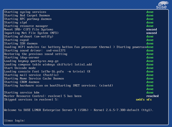
Task: Click 'done' status for SSH daemon
Action: click(x=150, y=43)
